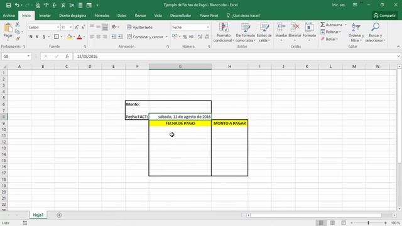The height and width of the screenshot is (226, 402).
Task: Align cell content to the middle
Action: 98,27
